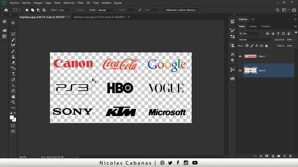The height and width of the screenshot is (167, 298).
Task: Toggle adjustment layer filter
Action: 273,33
